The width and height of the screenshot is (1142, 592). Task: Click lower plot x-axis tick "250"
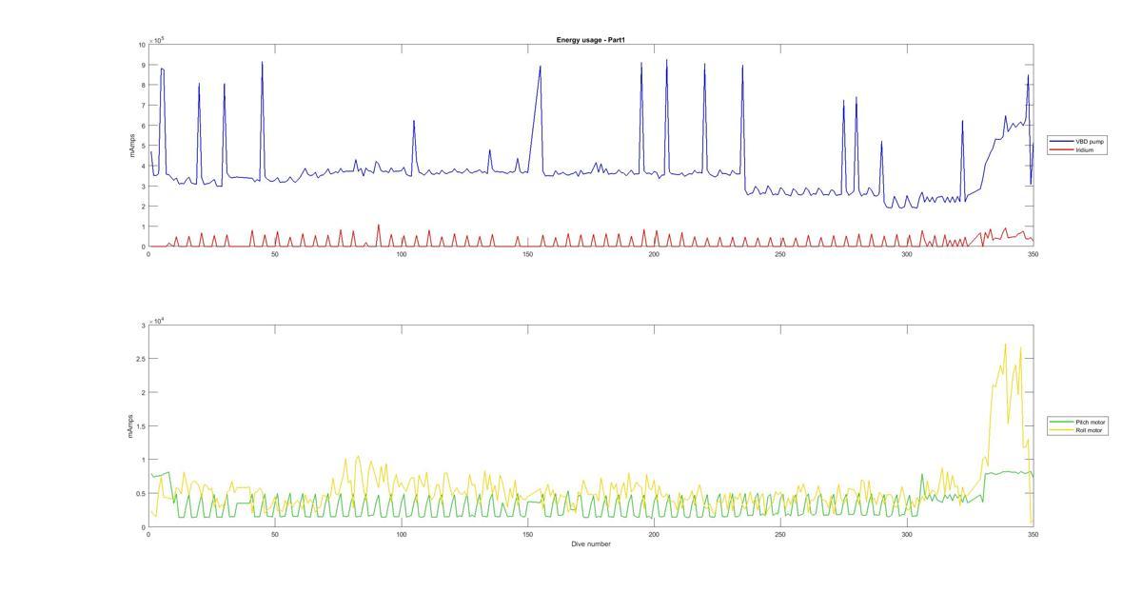tap(780, 535)
